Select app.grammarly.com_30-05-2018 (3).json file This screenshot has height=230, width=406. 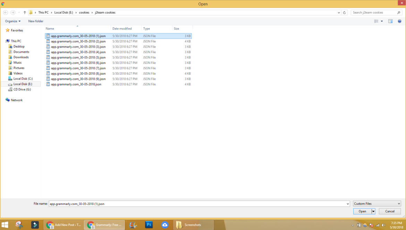(x=118, y=47)
